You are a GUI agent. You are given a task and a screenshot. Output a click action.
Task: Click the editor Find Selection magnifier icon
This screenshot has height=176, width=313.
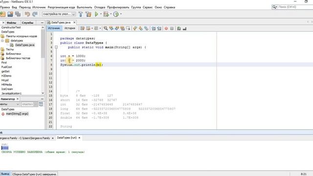coord(106,28)
